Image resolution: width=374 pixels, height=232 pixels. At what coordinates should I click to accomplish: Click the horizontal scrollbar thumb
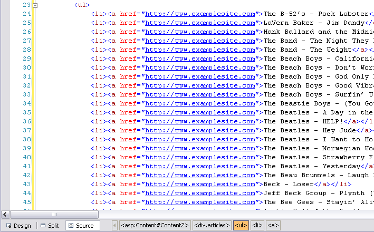(54, 215)
